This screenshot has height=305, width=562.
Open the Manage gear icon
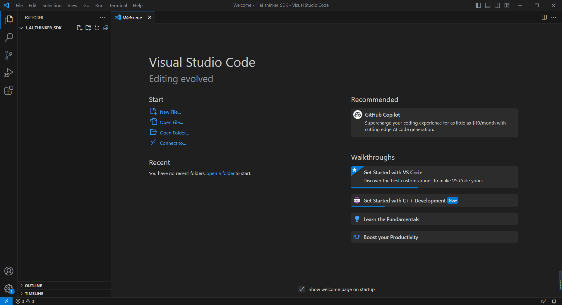click(9, 289)
